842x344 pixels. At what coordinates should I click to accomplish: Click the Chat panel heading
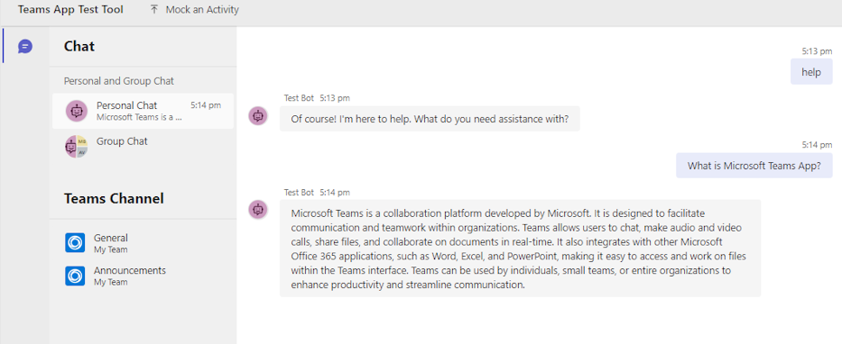[79, 47]
